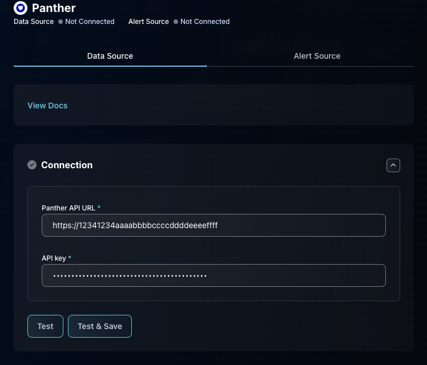
Task: Click the API key label
Action: click(x=54, y=258)
